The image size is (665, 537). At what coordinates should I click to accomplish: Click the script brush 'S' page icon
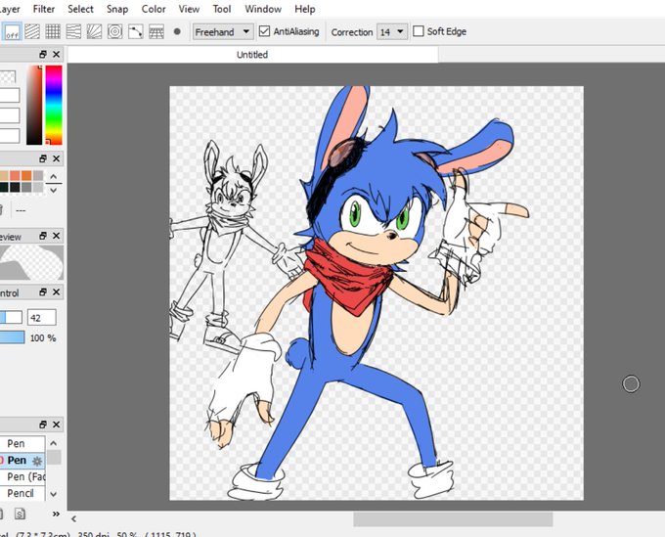pyautogui.click(x=20, y=515)
